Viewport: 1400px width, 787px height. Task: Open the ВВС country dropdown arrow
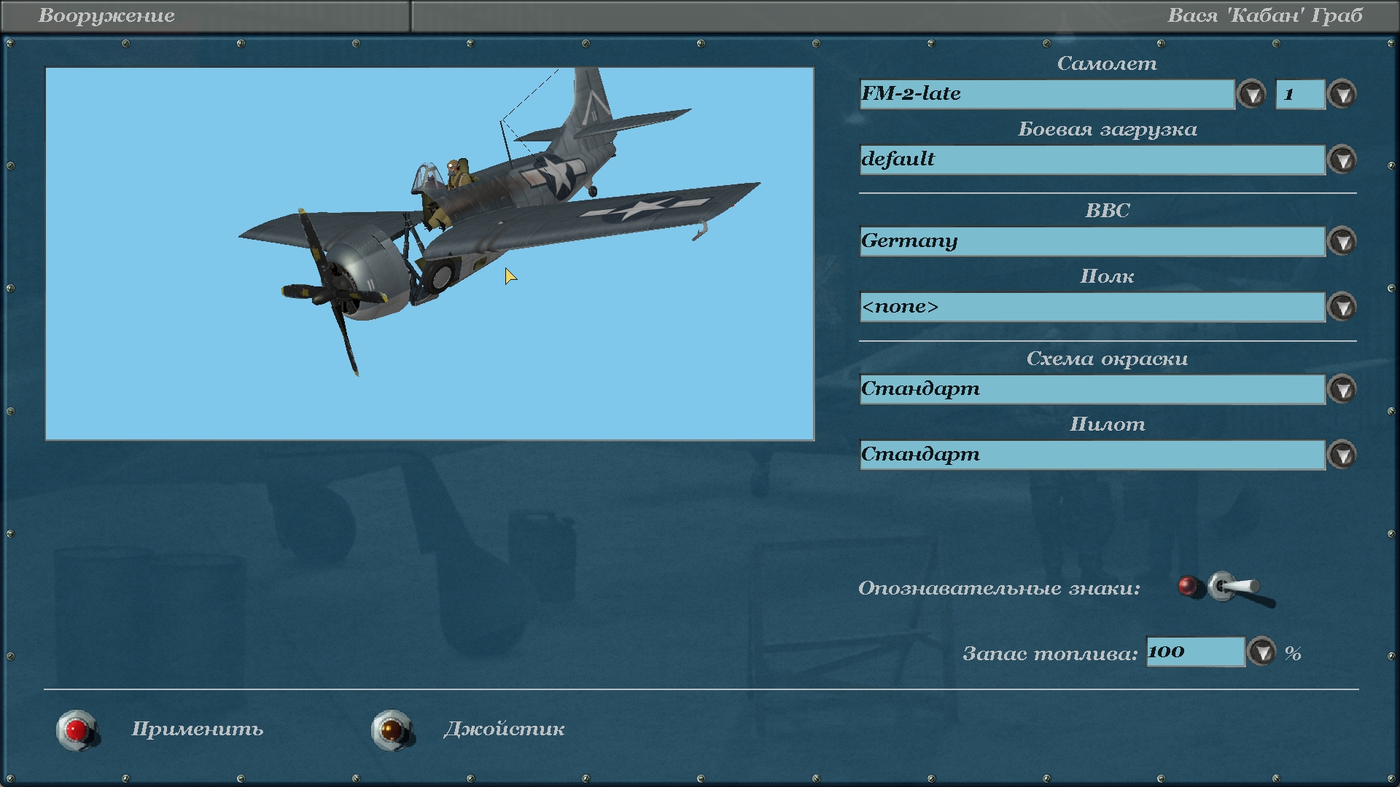[1342, 241]
